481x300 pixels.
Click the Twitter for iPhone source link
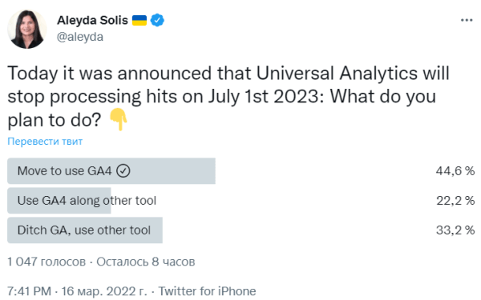207,291
